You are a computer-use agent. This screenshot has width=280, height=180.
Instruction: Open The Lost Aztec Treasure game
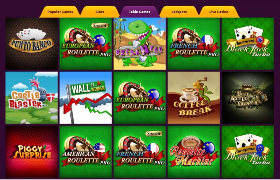pyautogui.click(x=248, y=98)
